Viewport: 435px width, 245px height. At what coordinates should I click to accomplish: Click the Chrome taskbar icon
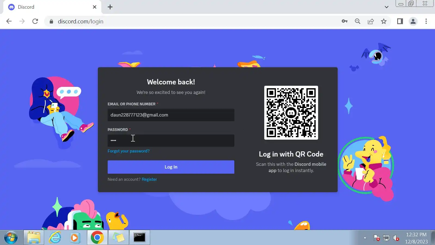[x=97, y=238]
